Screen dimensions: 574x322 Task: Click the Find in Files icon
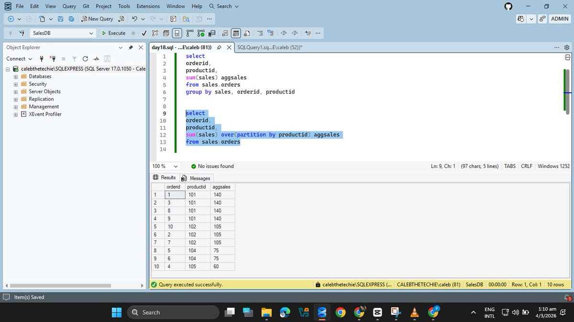pos(186,19)
